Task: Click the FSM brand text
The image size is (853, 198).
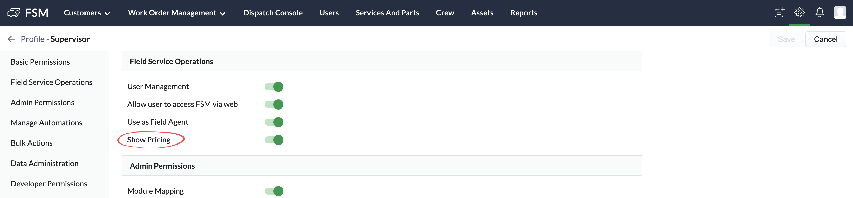Action: (37, 13)
